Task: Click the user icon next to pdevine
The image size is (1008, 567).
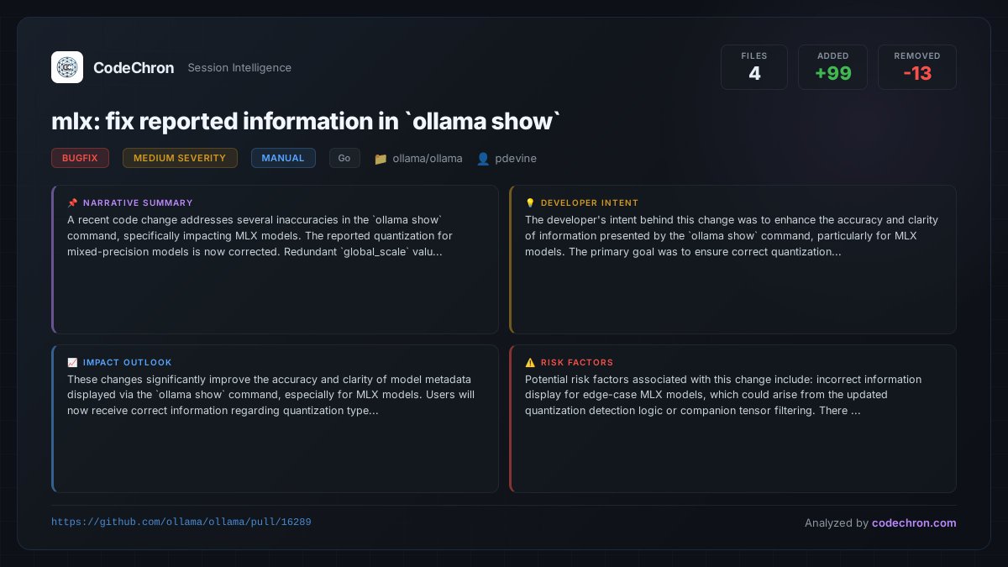Action: tap(483, 158)
